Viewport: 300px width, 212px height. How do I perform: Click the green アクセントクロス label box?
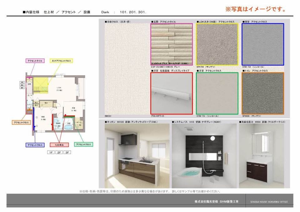(x=83, y=144)
